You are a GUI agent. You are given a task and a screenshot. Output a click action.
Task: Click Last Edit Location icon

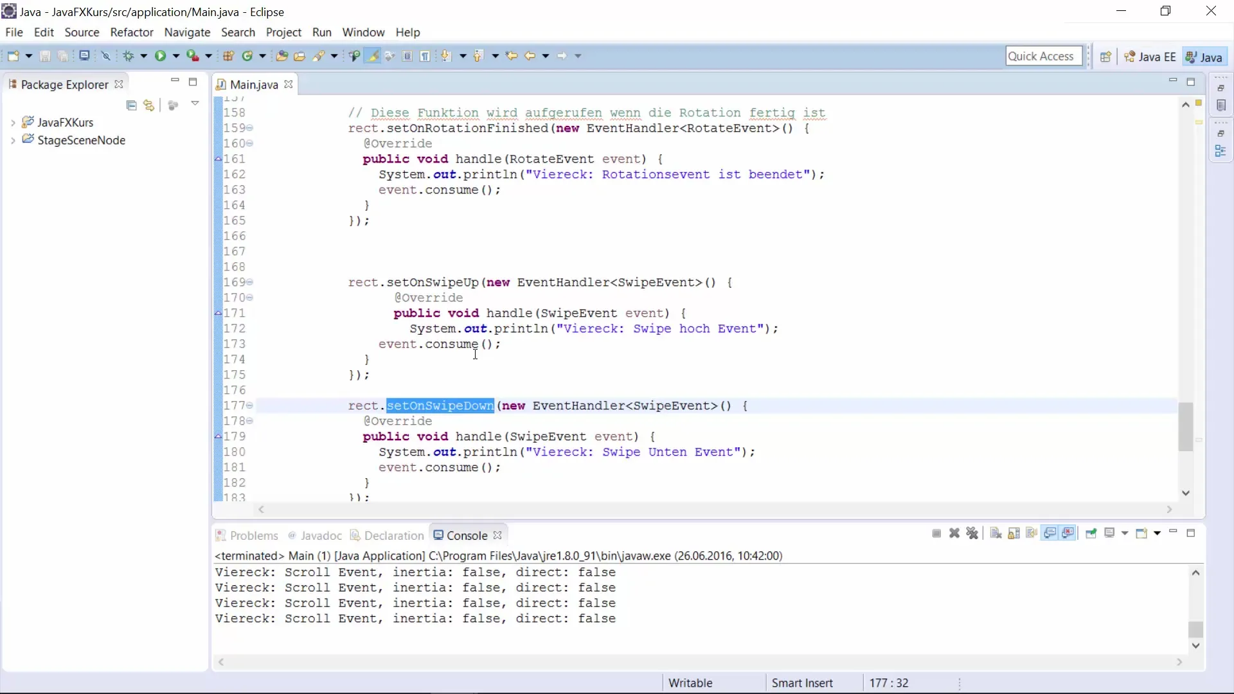[512, 56]
